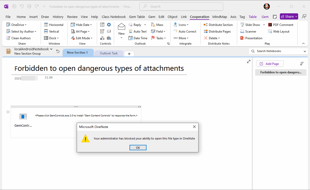Click Auto Text in Outlook group
This screenshot has width=310, height=190.
tap(137, 32)
